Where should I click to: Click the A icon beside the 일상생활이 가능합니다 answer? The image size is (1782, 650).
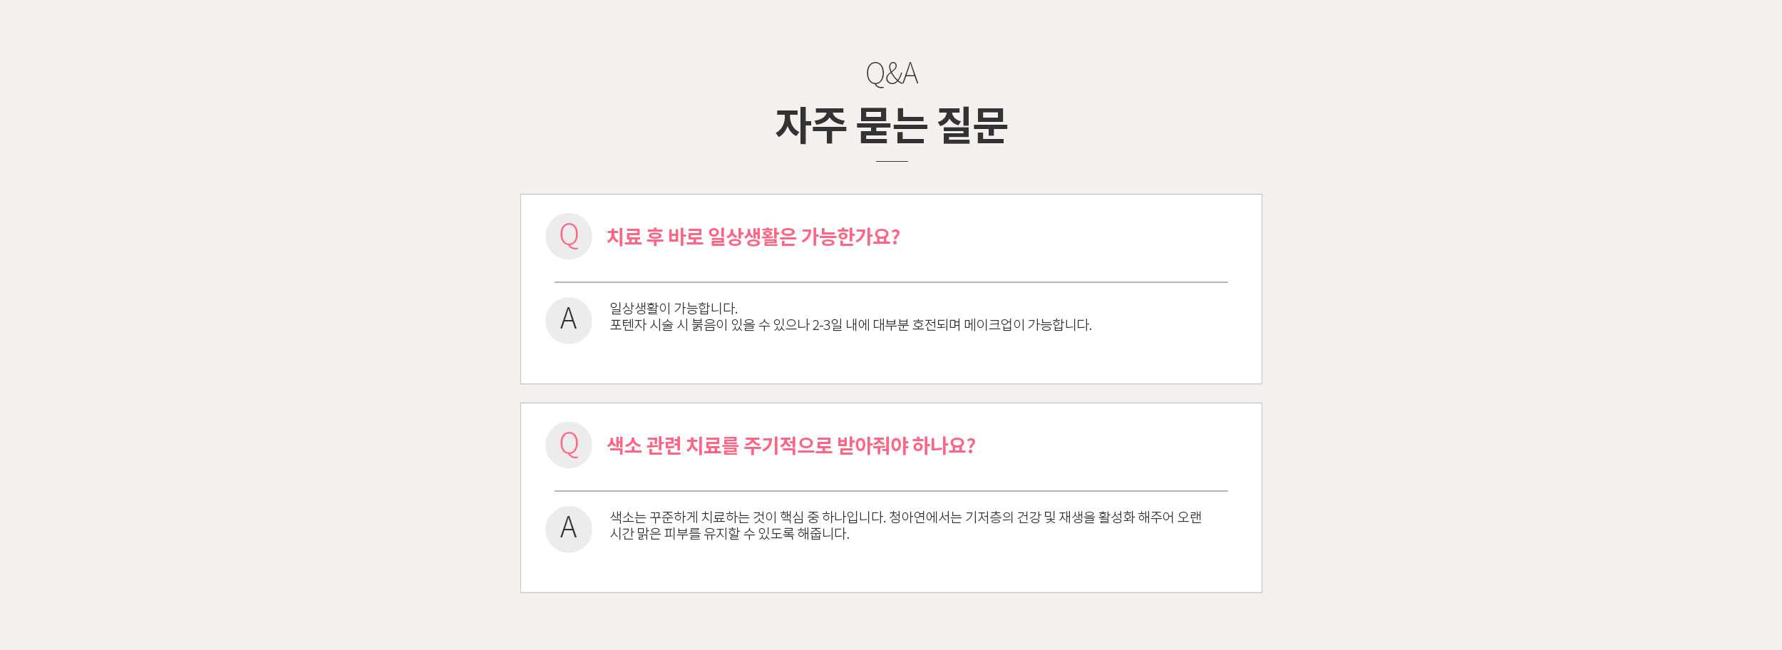tap(569, 321)
